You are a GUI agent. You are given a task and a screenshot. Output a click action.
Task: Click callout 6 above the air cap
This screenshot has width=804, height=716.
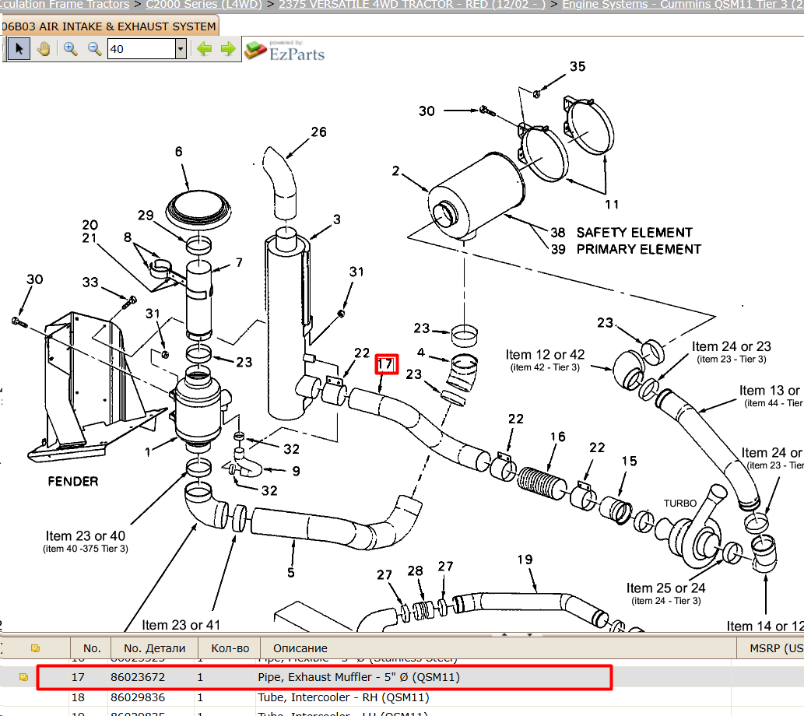(178, 152)
